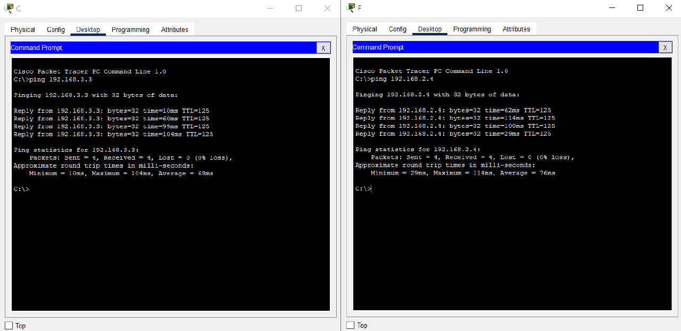Image resolution: width=681 pixels, height=331 pixels.
Task: Maximize the F device window
Action: pos(640,7)
